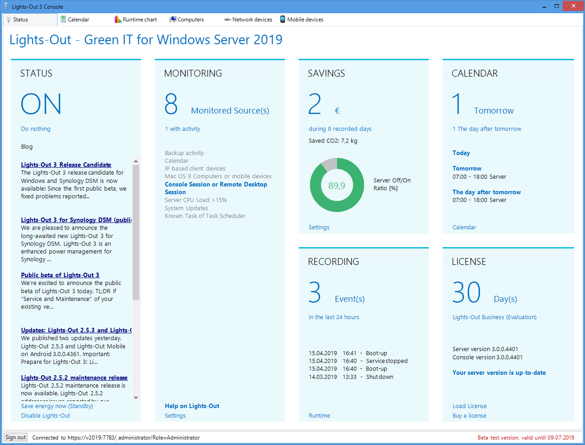This screenshot has width=585, height=445.
Task: Click the 1 with activity link
Action: [x=183, y=129]
